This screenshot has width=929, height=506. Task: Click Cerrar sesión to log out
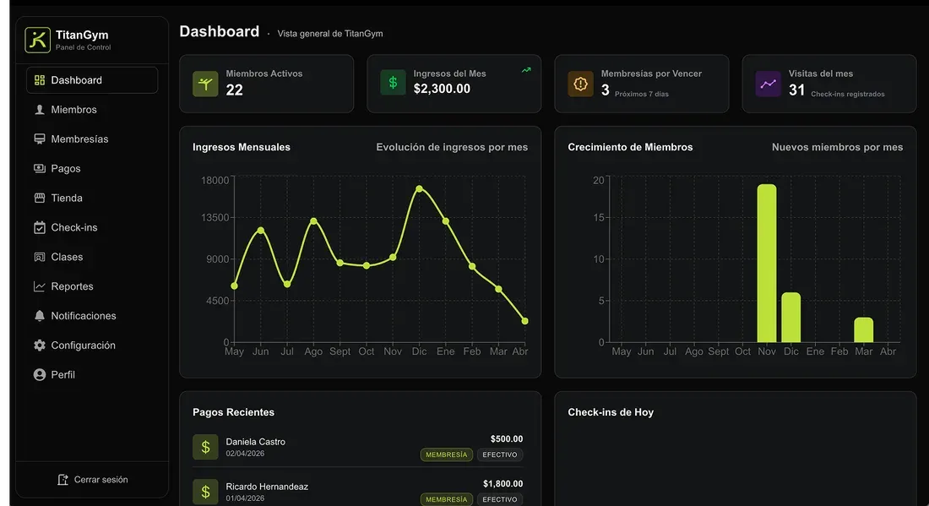92,479
